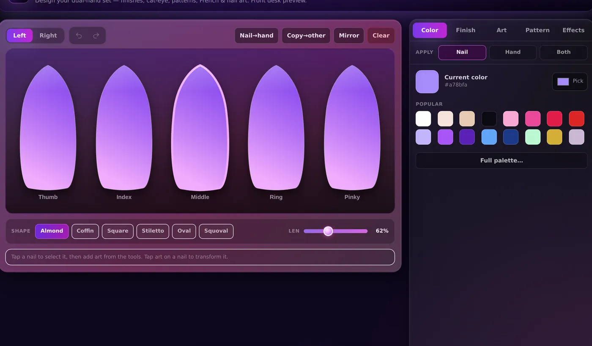Pick the light pink swatch
592x346 pixels.
click(511, 119)
